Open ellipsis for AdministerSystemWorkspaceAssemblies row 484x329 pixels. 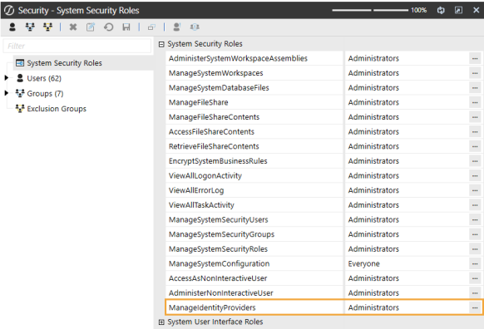pyautogui.click(x=475, y=58)
